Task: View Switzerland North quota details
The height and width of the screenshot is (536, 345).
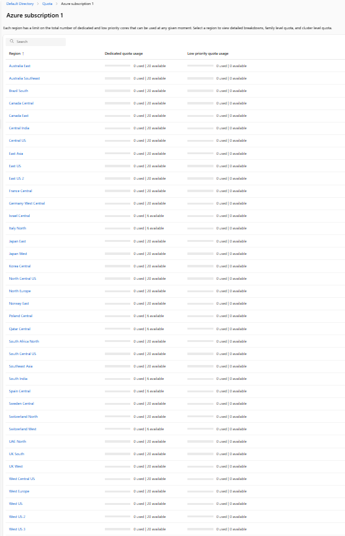Action: pos(23,417)
